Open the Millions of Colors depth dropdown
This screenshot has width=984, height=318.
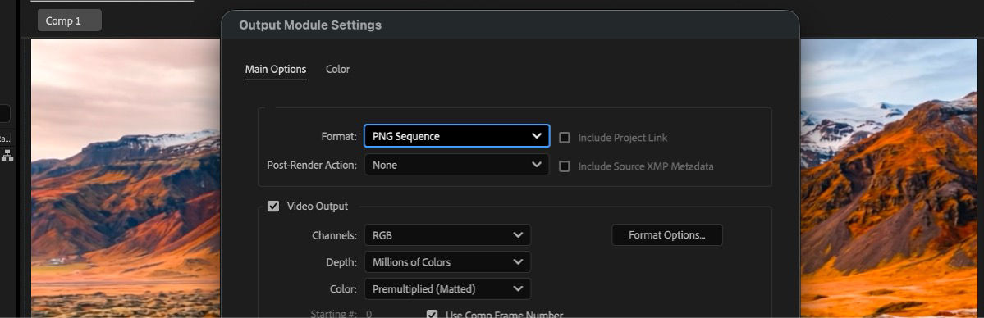[447, 261]
